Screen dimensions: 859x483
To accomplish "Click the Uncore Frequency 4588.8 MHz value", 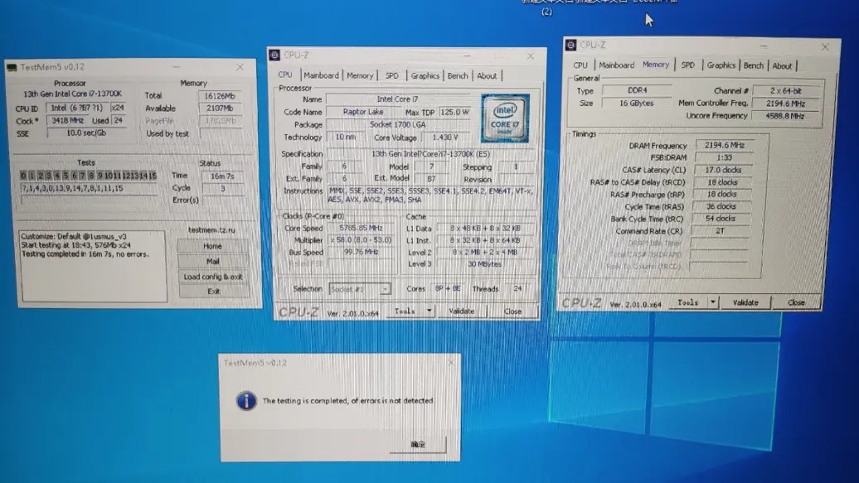I will pos(785,116).
